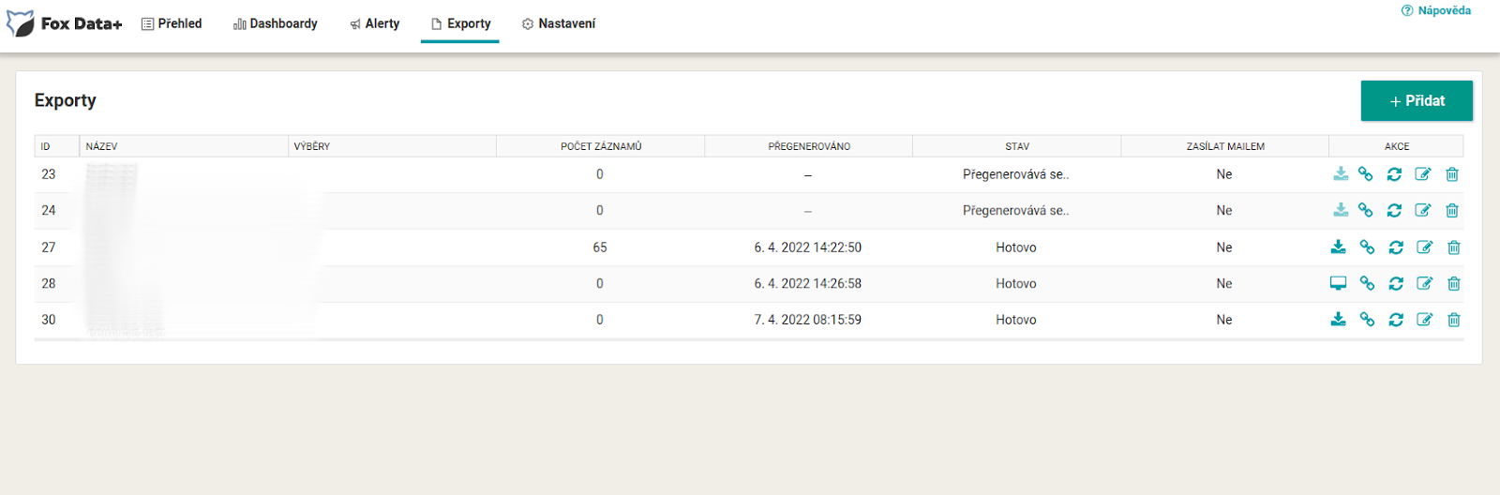
Task: Sort by ID column header
Action: (x=56, y=146)
